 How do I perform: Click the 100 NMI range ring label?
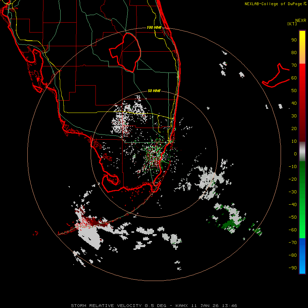point(154,27)
